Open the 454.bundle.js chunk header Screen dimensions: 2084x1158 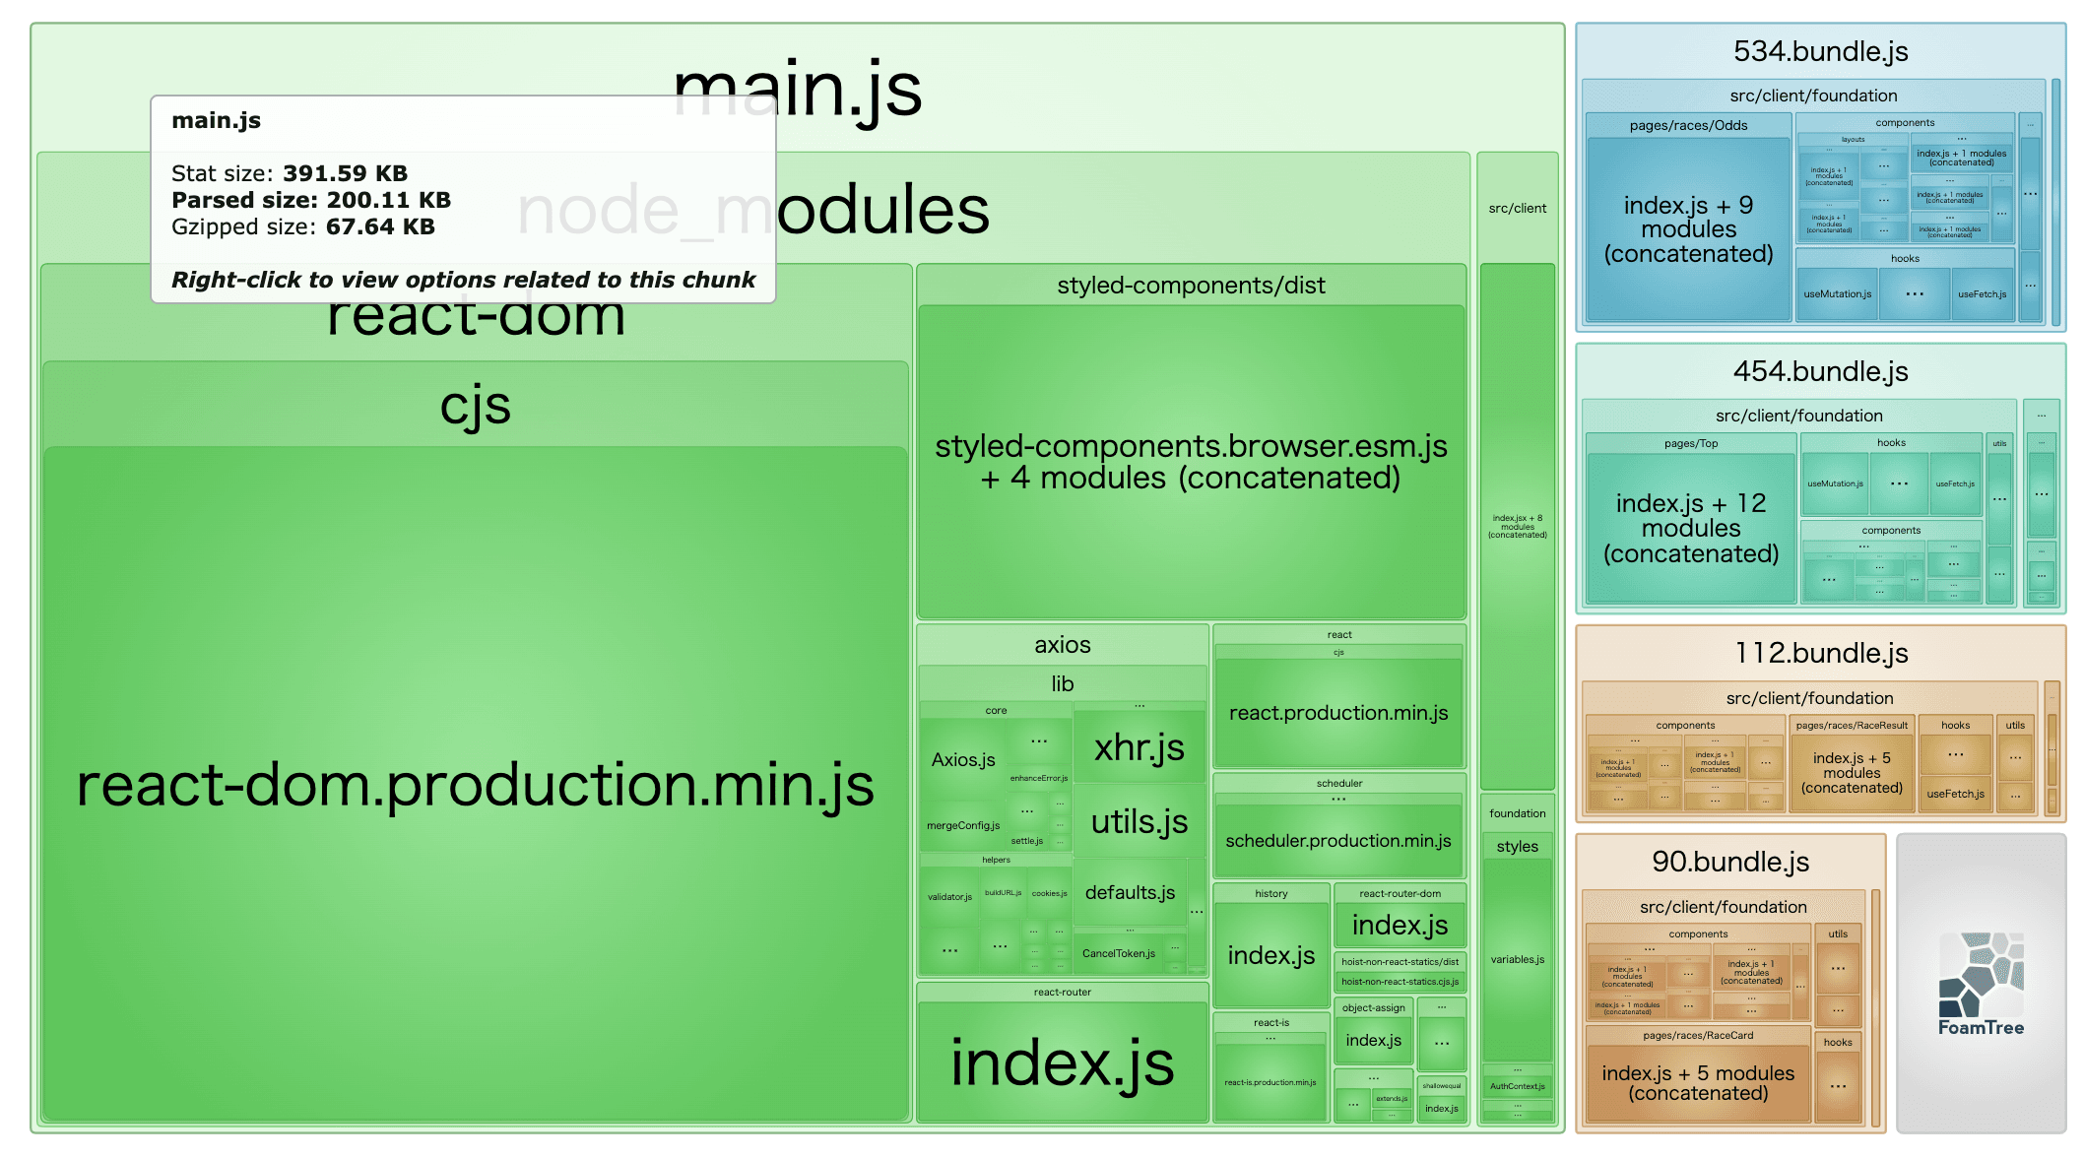coord(1820,371)
